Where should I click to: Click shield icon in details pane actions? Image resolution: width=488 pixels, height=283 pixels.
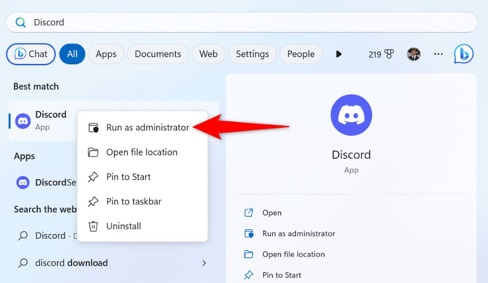point(249,233)
